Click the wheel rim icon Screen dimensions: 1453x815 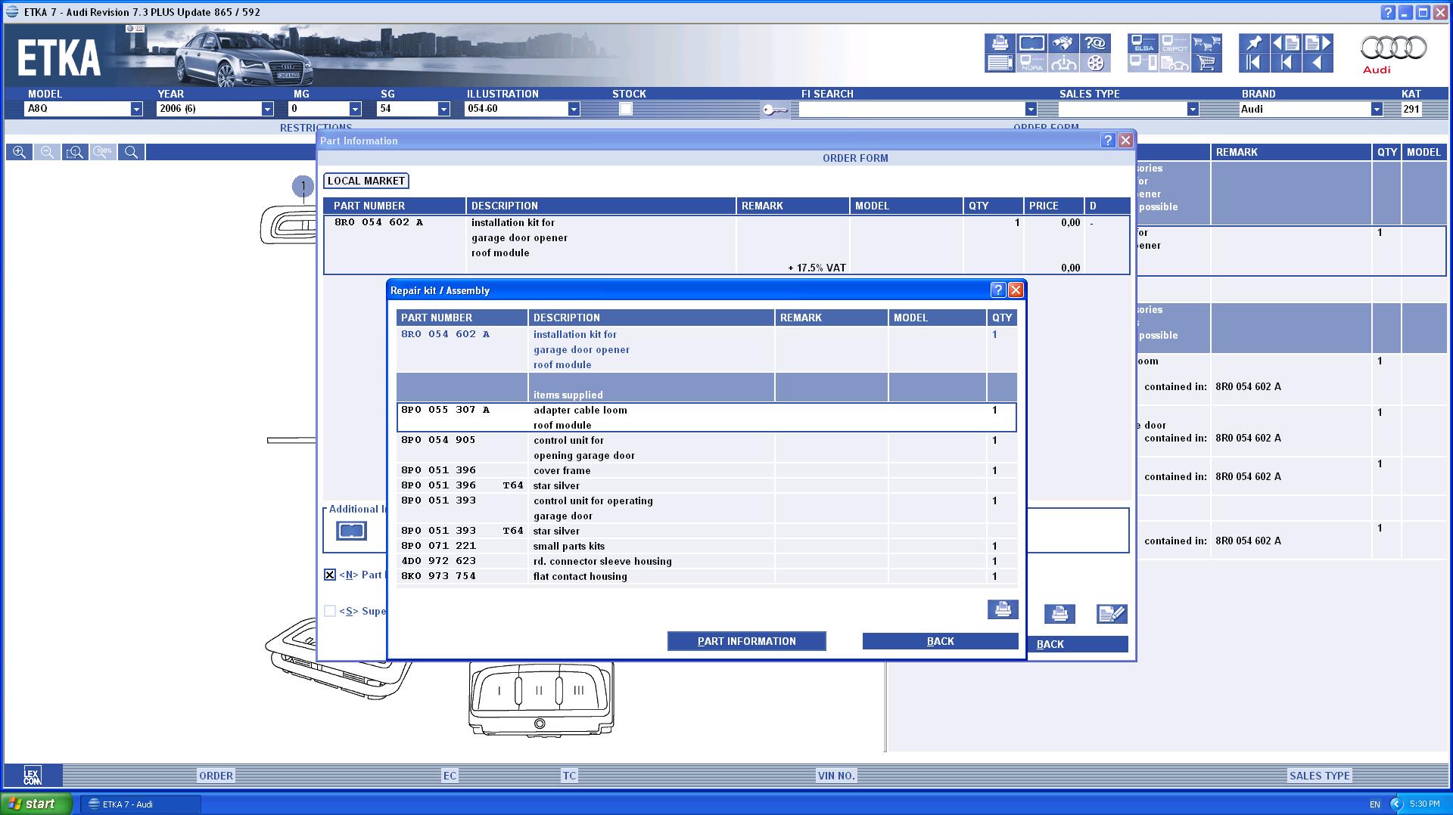[1095, 64]
